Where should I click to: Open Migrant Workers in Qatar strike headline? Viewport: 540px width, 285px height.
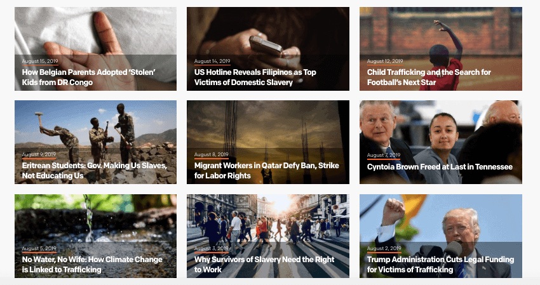tap(267, 170)
